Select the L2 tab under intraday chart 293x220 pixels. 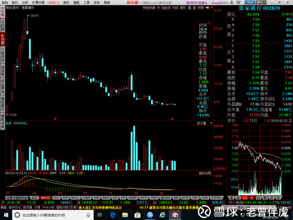click(x=245, y=198)
